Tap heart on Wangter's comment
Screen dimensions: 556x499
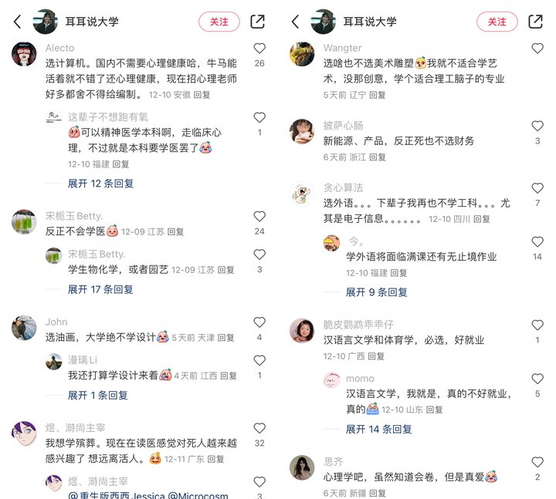(537, 48)
